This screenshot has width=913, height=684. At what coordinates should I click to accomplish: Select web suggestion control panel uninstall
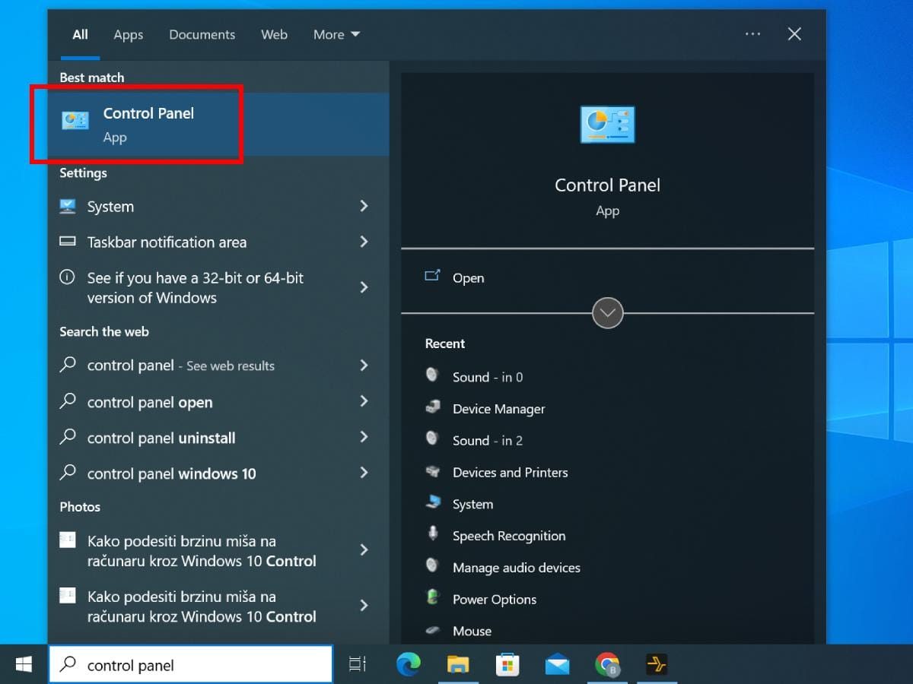coord(161,438)
